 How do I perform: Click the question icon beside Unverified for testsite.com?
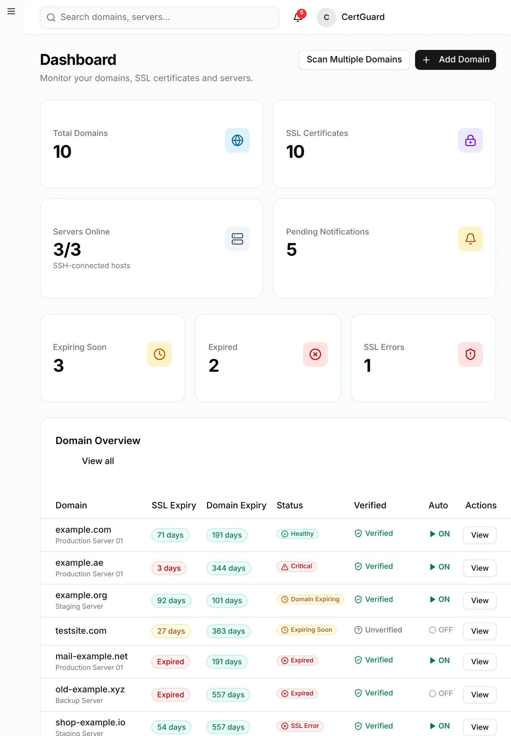pyautogui.click(x=358, y=630)
